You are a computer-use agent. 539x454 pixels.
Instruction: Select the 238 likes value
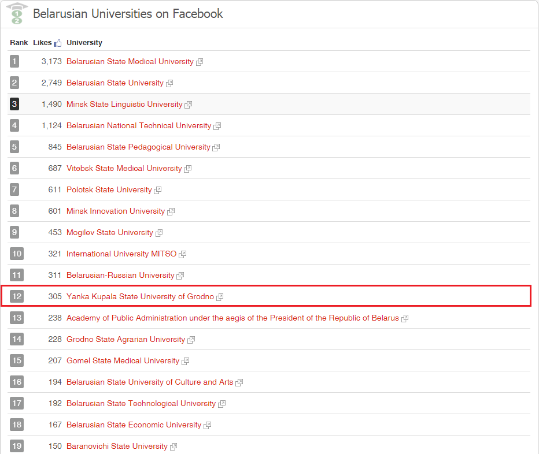(55, 318)
